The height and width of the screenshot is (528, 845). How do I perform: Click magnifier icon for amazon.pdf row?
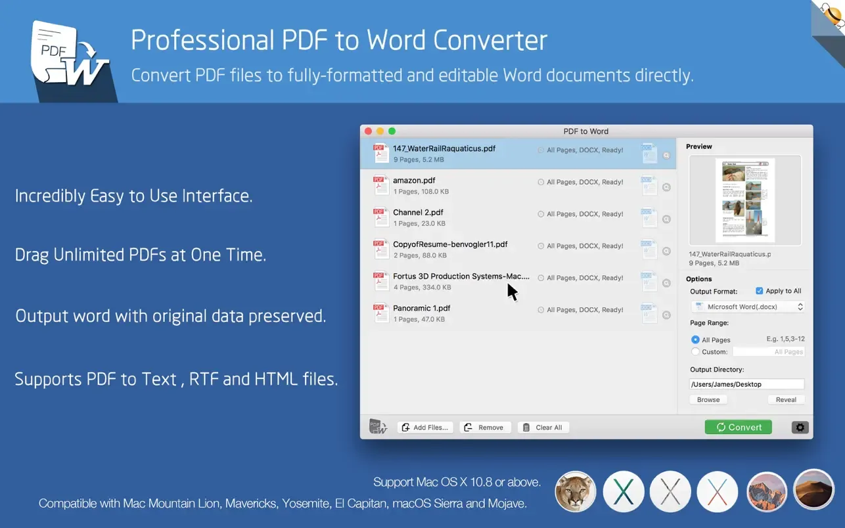pos(666,188)
